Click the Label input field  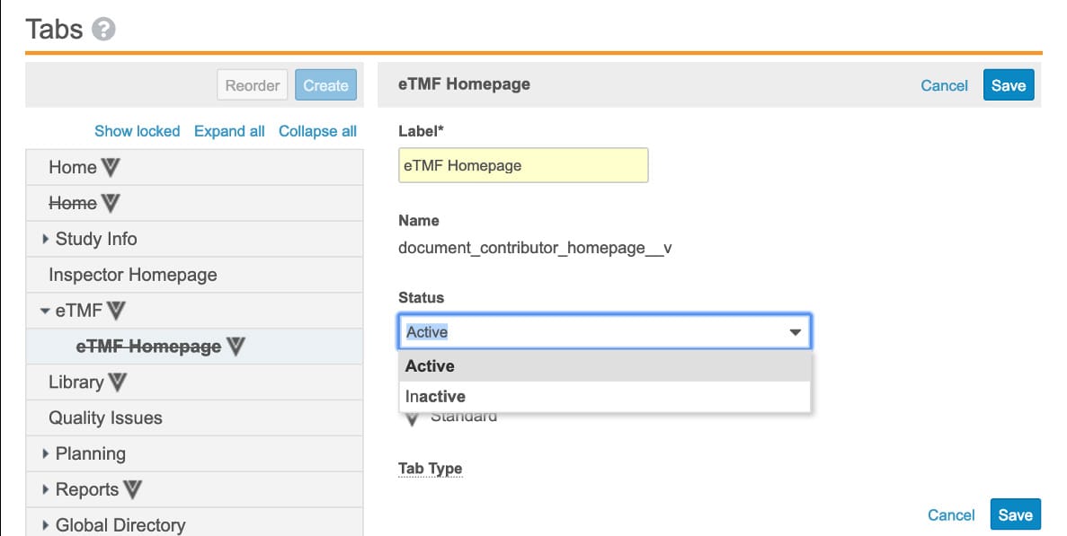tap(523, 166)
